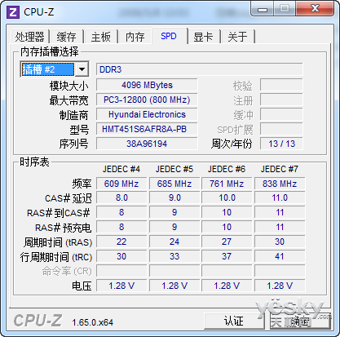Click the empty SPD扩展 field
Viewport: 340px width, 337px height.
pyautogui.click(x=281, y=129)
